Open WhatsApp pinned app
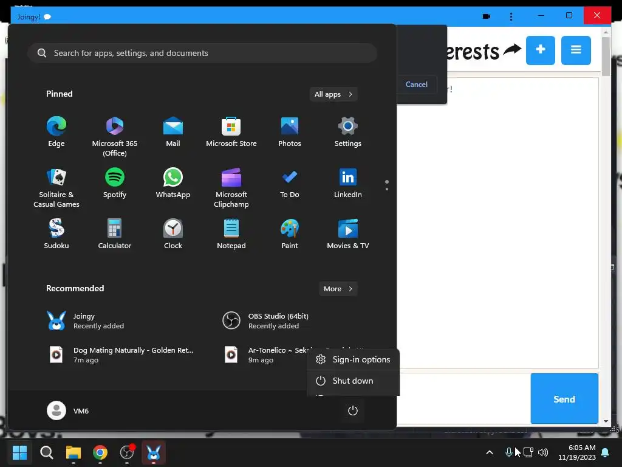Viewport: 622px width, 467px height. 173,183
